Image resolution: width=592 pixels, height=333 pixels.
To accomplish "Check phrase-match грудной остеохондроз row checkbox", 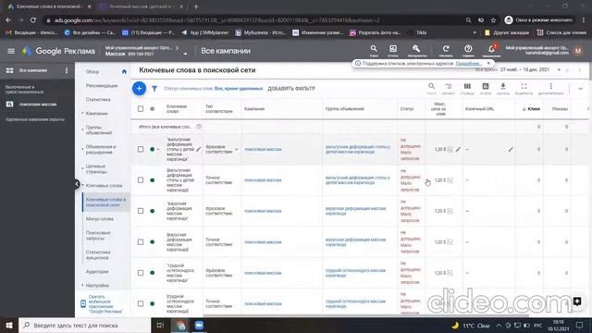I will click(x=141, y=273).
